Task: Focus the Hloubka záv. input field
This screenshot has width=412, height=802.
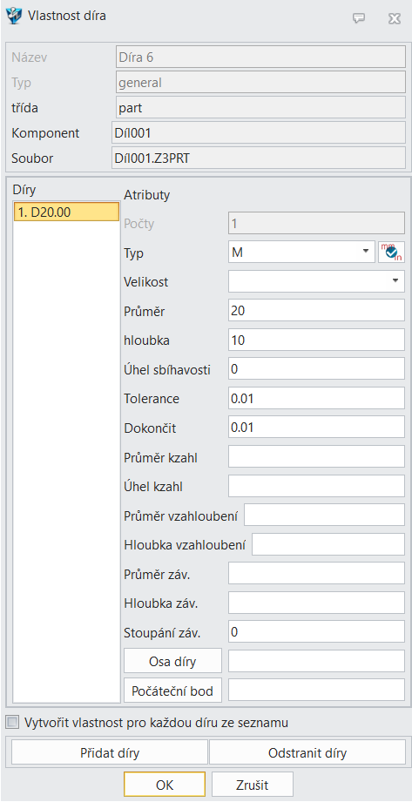Action: point(316,603)
